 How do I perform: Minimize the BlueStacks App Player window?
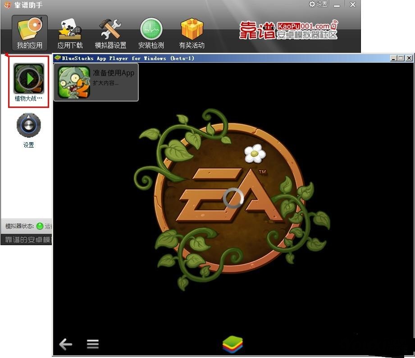393,58
